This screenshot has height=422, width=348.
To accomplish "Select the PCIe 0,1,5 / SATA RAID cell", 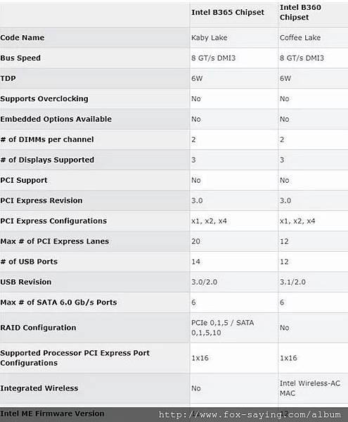I will click(223, 328).
